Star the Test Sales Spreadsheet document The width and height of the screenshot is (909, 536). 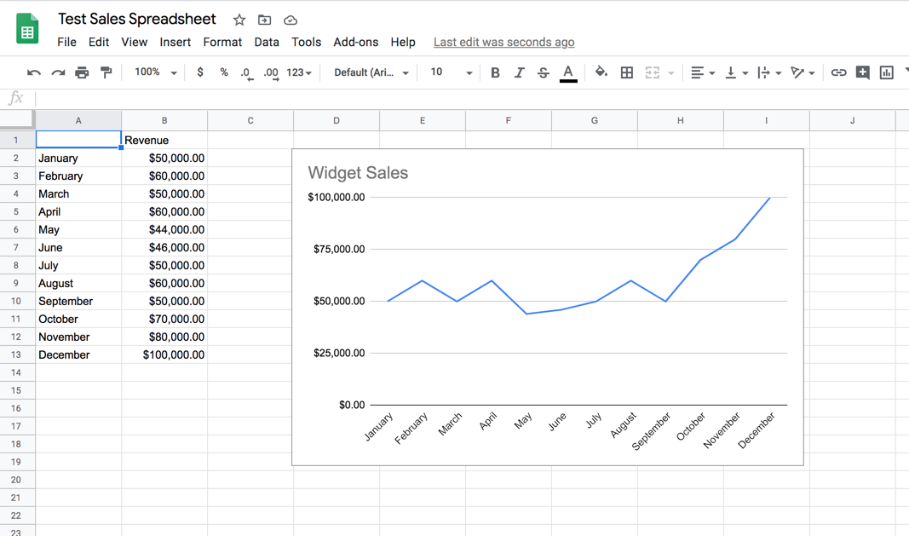[239, 20]
